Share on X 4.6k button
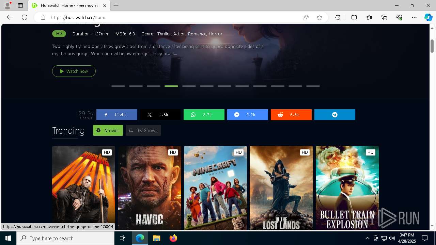This screenshot has width=436, height=245. (x=160, y=115)
